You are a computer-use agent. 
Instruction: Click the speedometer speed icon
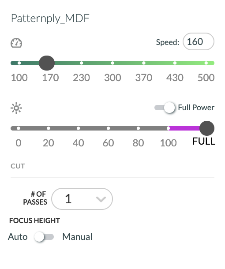pos(16,43)
